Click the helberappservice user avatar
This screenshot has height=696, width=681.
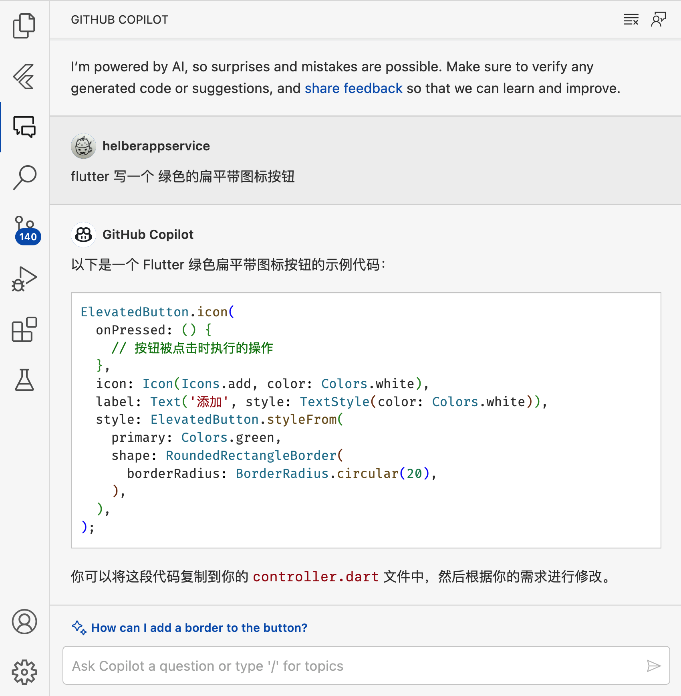pyautogui.click(x=83, y=146)
